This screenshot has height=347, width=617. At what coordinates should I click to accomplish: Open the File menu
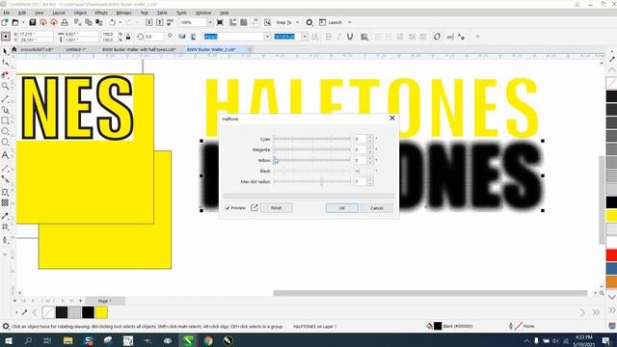coord(7,13)
